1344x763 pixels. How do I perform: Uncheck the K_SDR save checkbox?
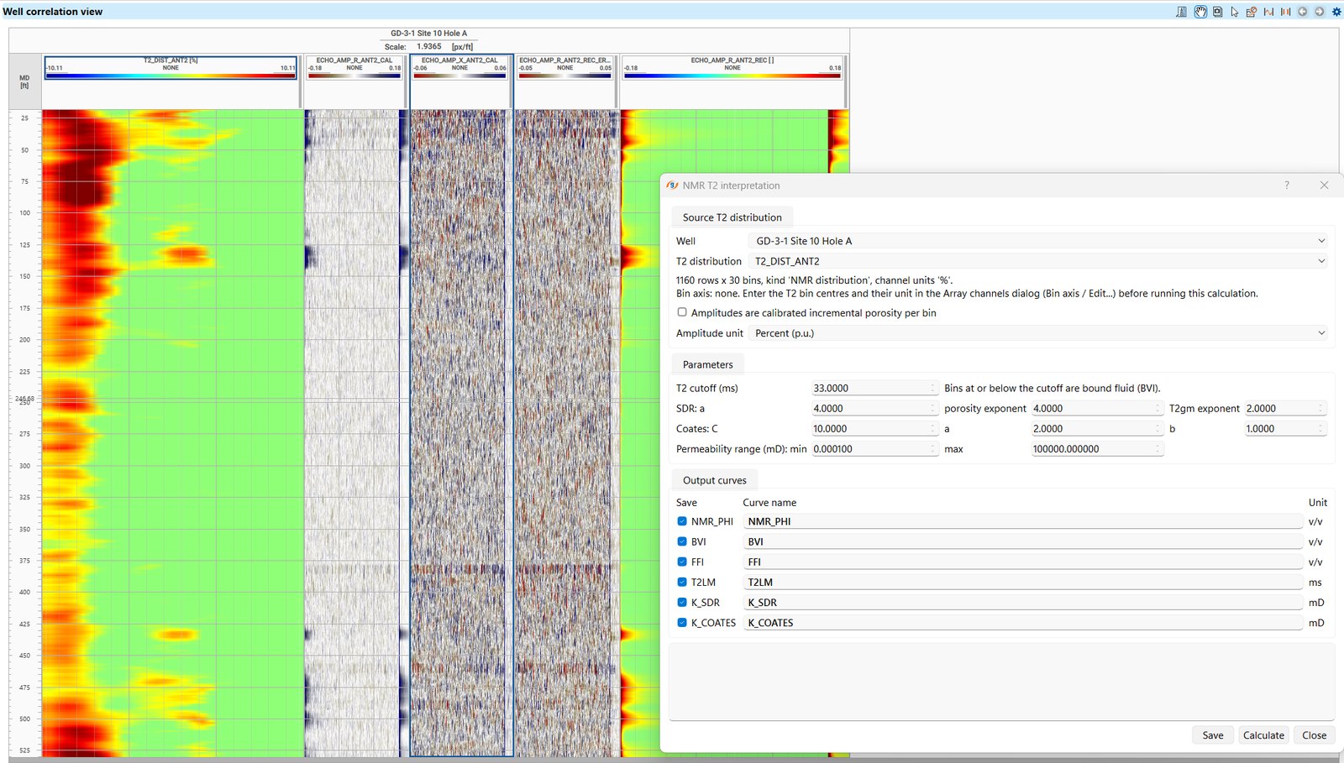coord(682,602)
